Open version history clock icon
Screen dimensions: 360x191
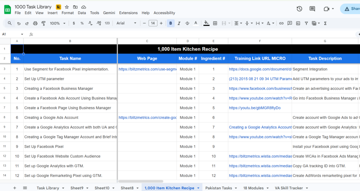pyautogui.click(x=299, y=9)
